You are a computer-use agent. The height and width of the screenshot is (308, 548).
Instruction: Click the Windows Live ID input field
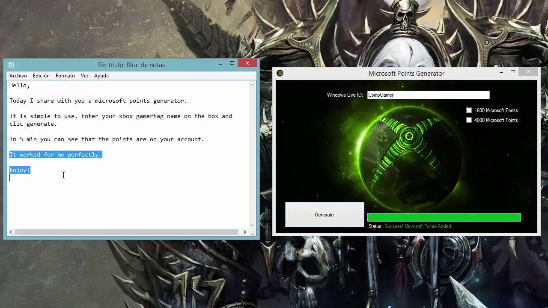[x=428, y=95]
